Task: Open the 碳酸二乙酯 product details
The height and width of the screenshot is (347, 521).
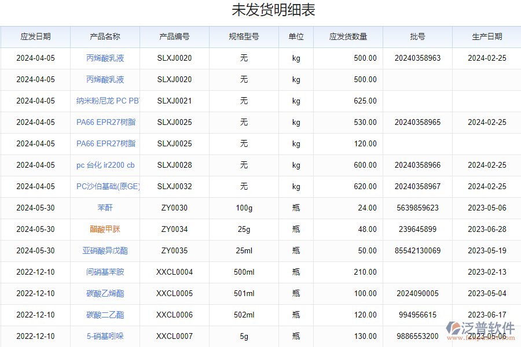Action: coord(104,315)
